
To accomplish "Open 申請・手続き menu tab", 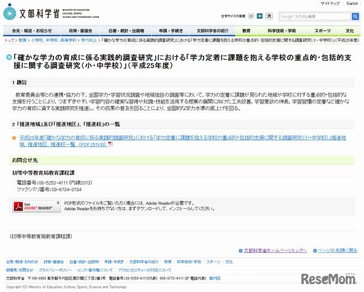I will coord(171,31).
